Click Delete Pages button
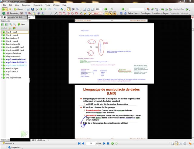The height and width of the screenshot is (149, 194). [134, 13]
